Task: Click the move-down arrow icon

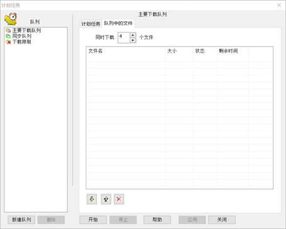Action: [92, 199]
